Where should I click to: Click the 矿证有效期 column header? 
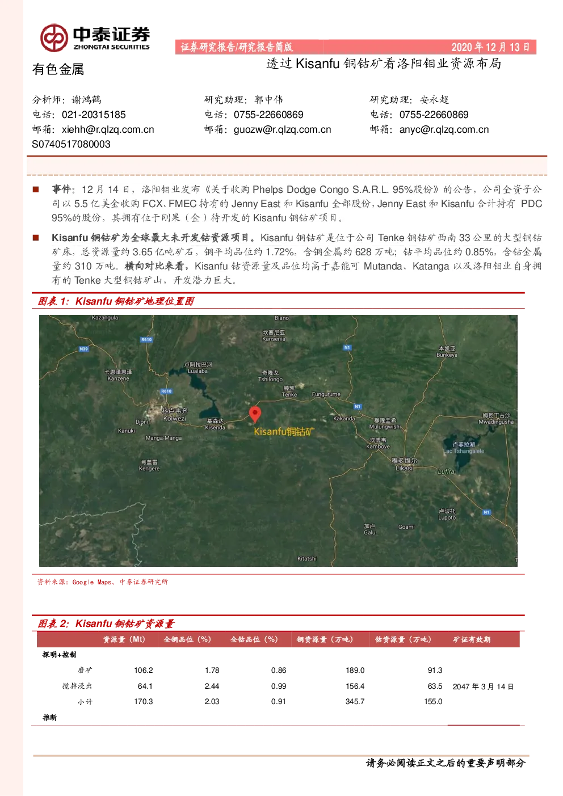click(x=471, y=639)
